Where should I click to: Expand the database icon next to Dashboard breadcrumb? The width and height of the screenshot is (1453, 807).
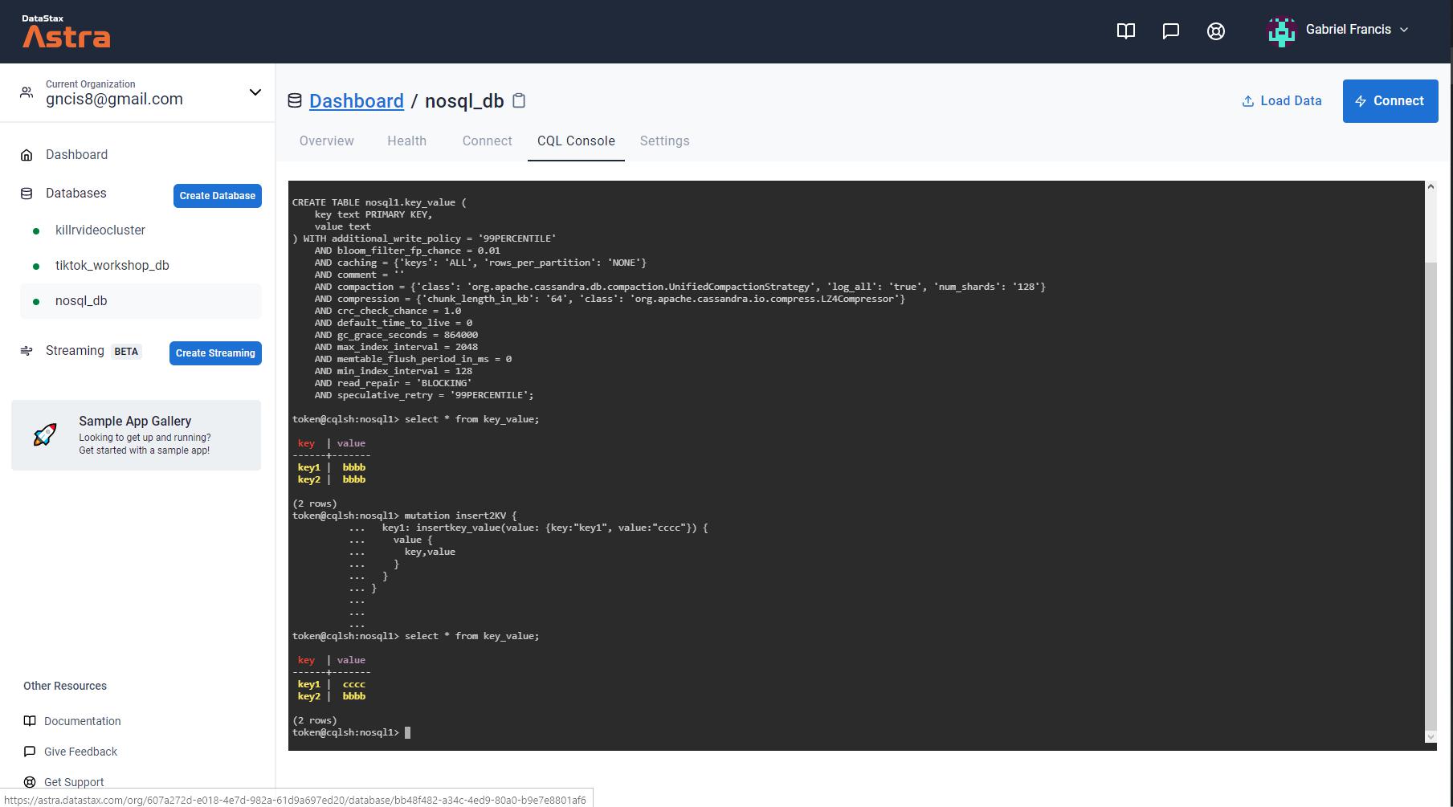pyautogui.click(x=294, y=100)
